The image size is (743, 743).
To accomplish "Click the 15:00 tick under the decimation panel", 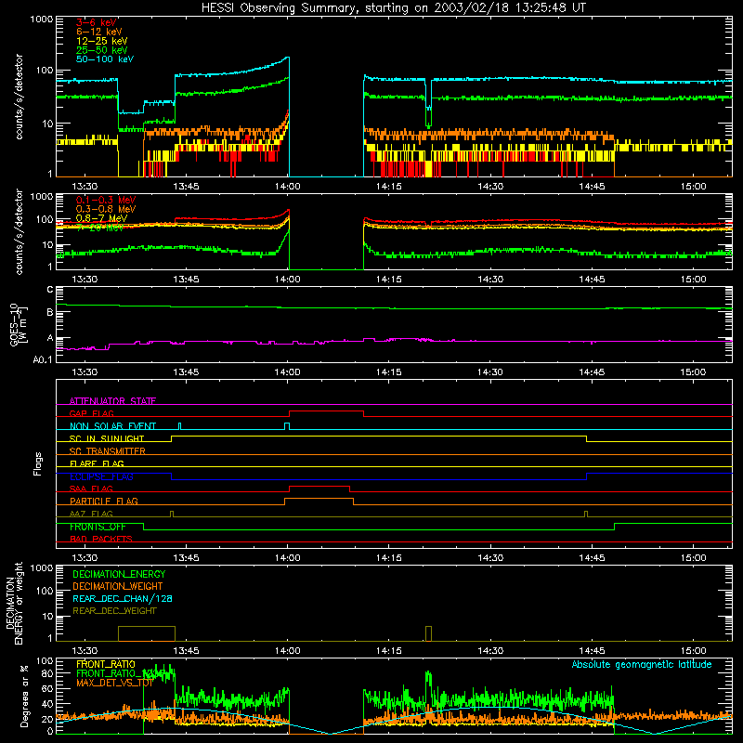I will pyautogui.click(x=693, y=651).
